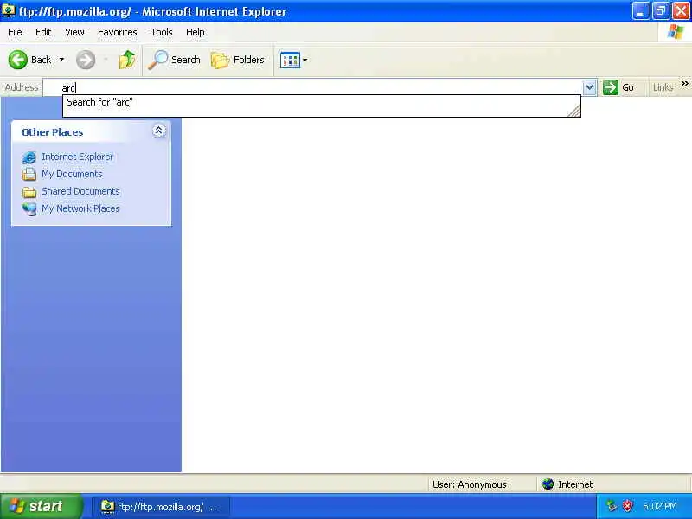This screenshot has height=519, width=692.
Task: Open the Windows Start menu
Action: pyautogui.click(x=41, y=506)
